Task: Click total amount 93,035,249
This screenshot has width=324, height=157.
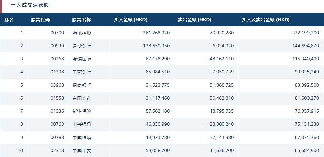Action: pyautogui.click(x=307, y=72)
